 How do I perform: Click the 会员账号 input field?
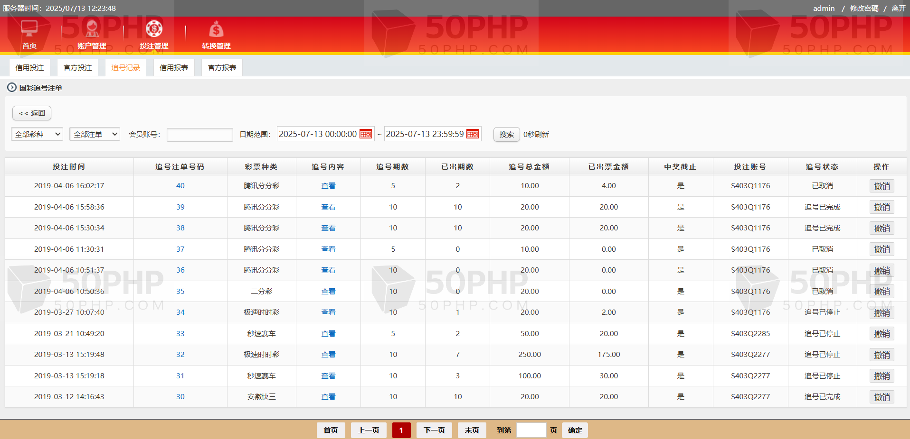(199, 135)
